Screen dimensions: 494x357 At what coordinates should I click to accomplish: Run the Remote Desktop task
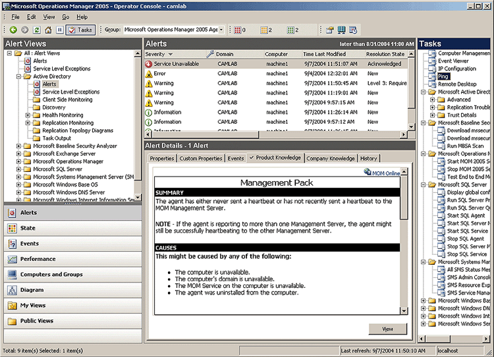457,84
